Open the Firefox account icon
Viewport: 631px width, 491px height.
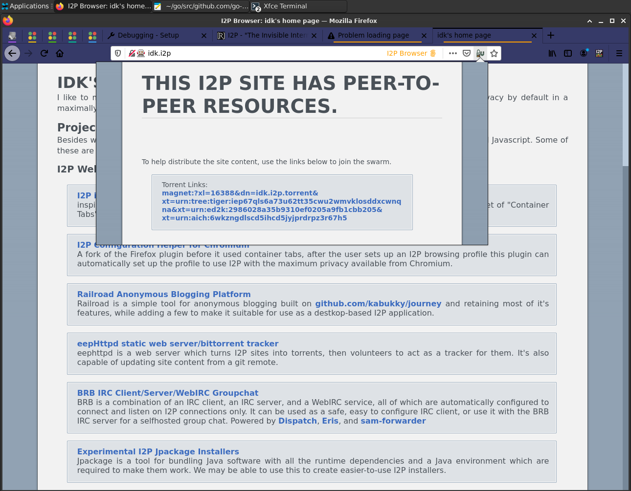coord(584,53)
